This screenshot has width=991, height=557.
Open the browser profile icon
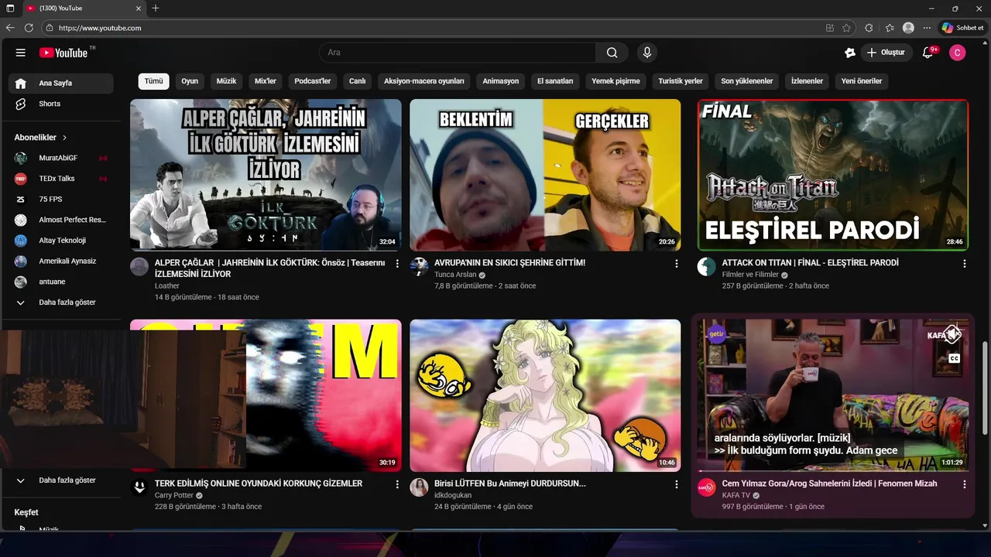(x=908, y=28)
